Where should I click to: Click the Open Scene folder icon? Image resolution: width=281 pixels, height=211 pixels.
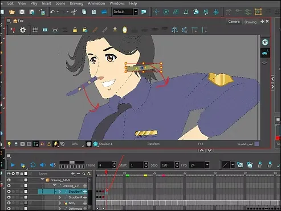12,12
